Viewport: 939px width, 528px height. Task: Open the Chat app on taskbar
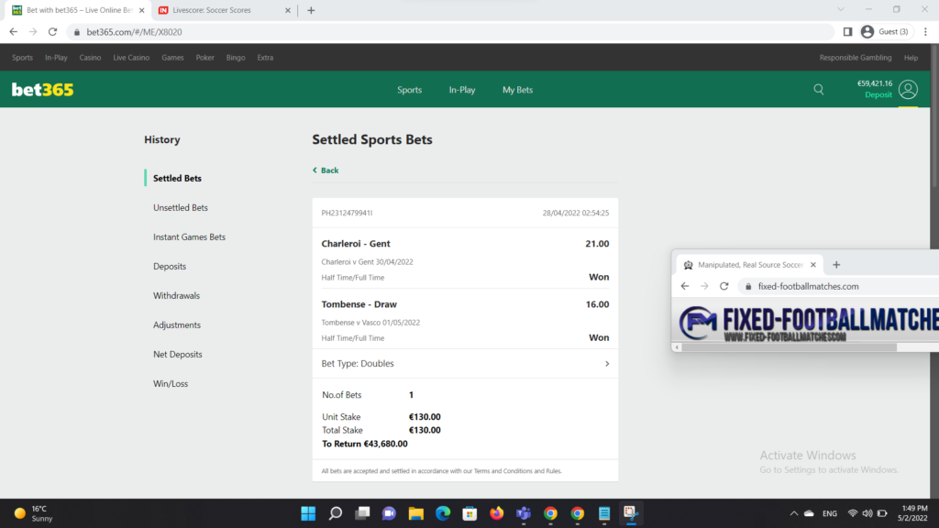click(389, 513)
